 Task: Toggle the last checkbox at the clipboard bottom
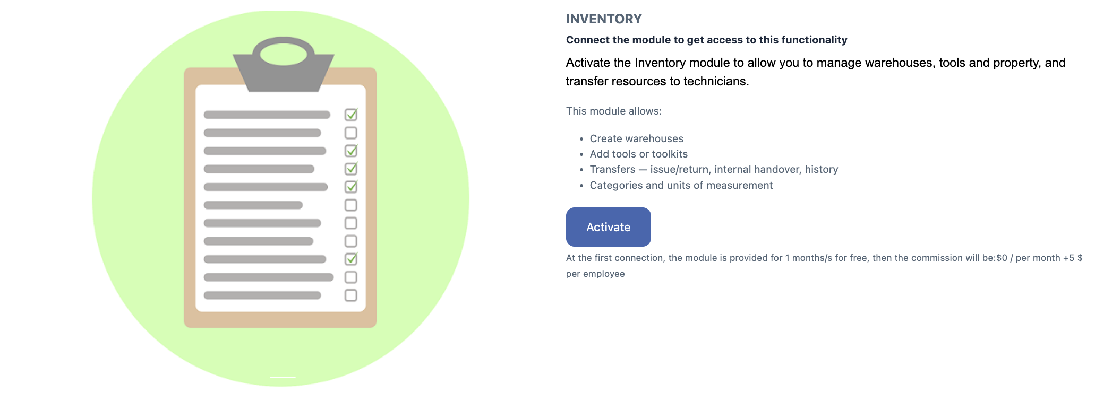tap(351, 295)
